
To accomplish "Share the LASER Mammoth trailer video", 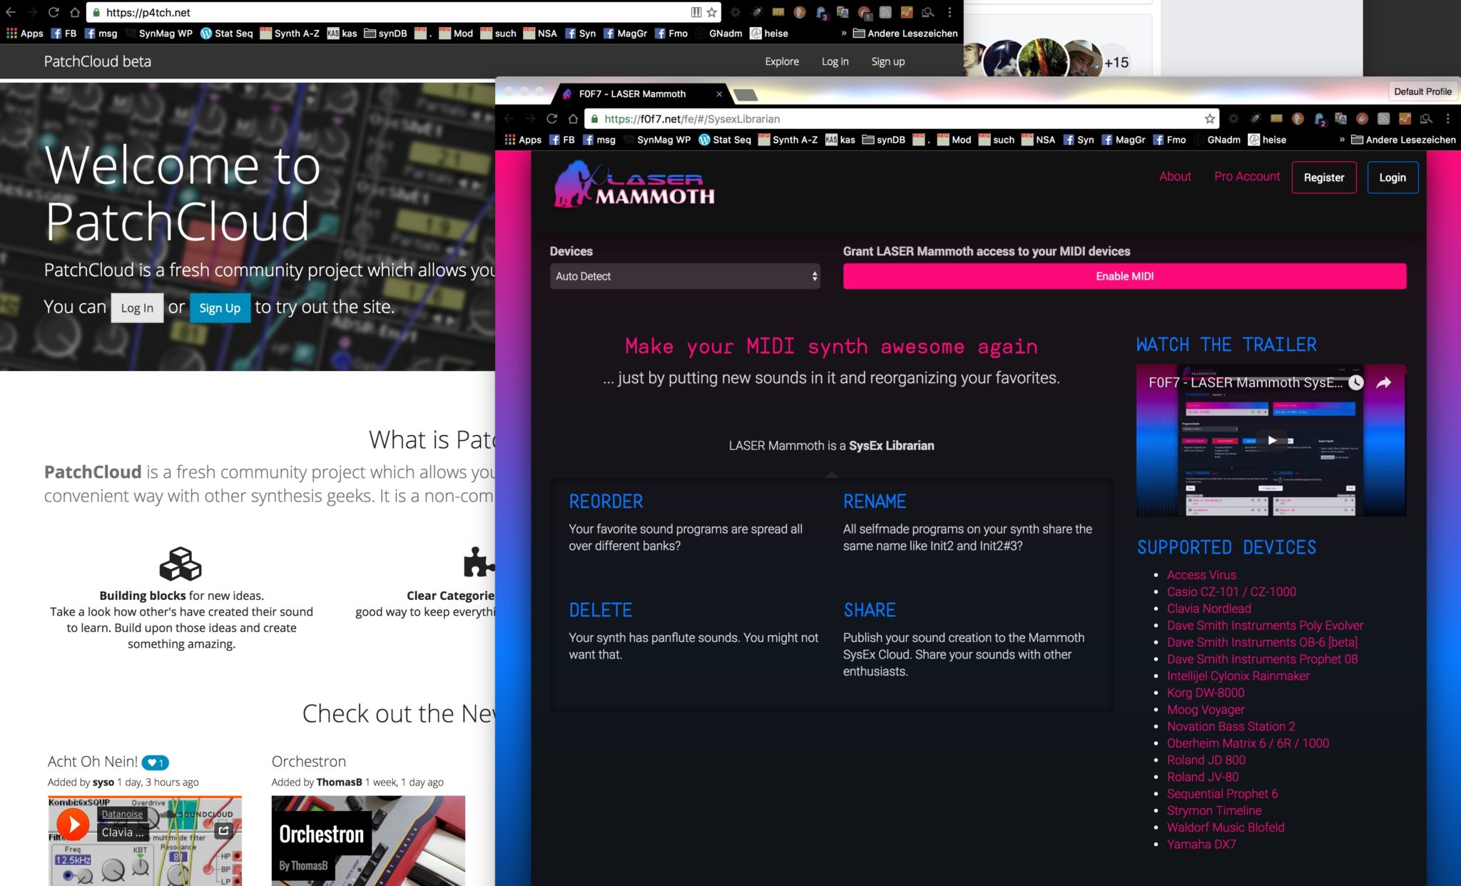I will [1383, 383].
